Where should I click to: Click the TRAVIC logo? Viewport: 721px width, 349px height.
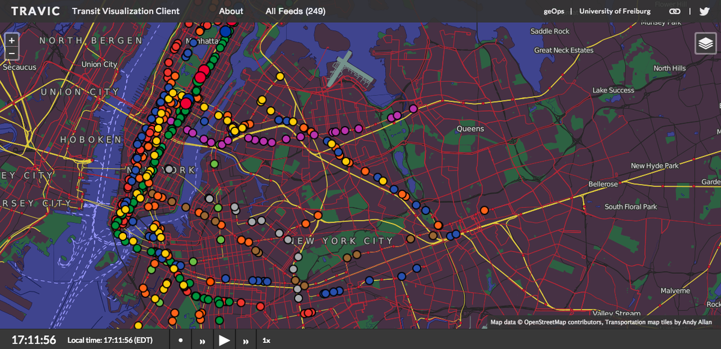click(35, 11)
